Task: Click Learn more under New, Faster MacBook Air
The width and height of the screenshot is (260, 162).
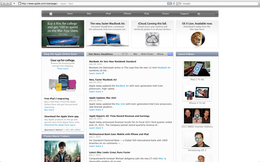Action: click(96, 92)
